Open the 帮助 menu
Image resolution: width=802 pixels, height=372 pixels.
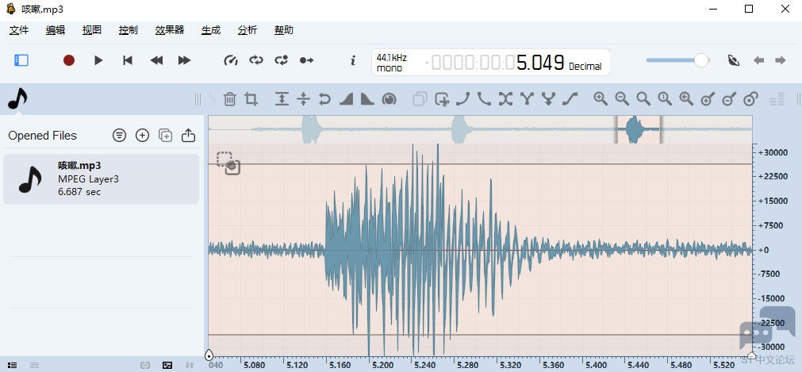284,30
